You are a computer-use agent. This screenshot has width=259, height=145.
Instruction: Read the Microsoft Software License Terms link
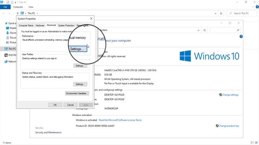(120, 120)
